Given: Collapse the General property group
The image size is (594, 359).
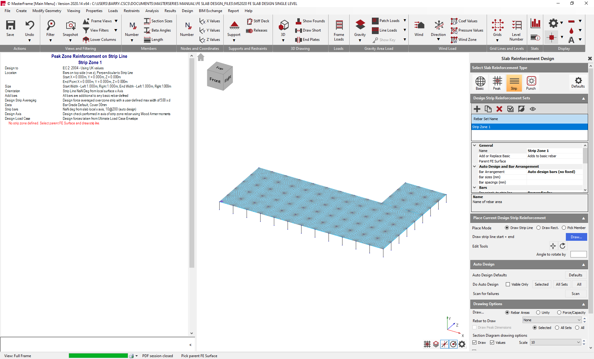Looking at the screenshot, I should pyautogui.click(x=475, y=145).
